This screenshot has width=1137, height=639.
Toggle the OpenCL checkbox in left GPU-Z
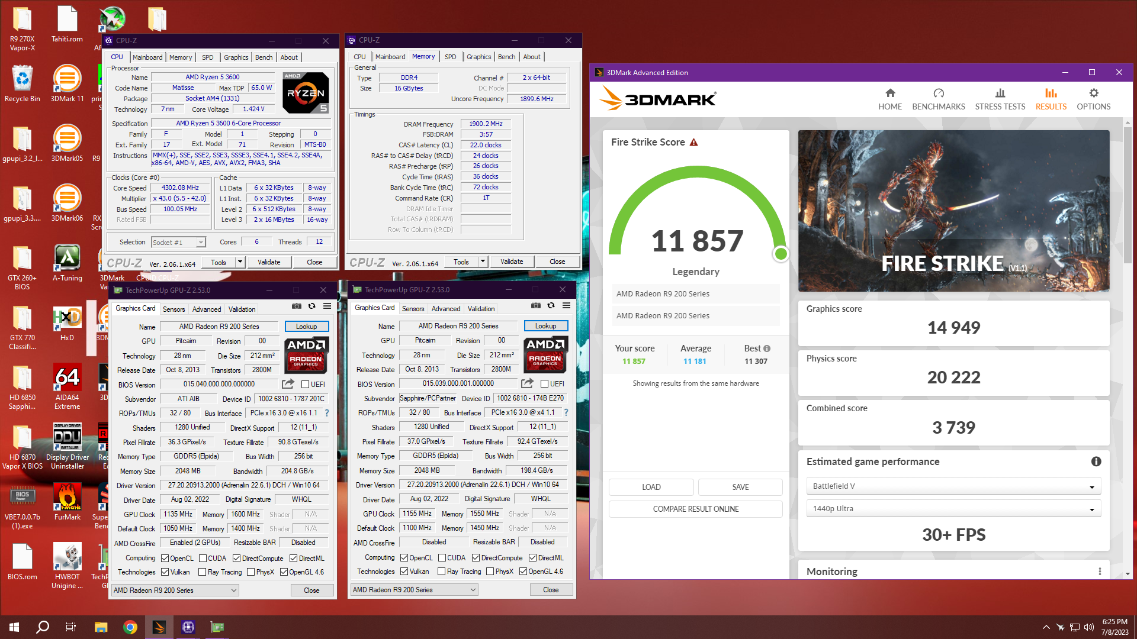click(x=165, y=559)
